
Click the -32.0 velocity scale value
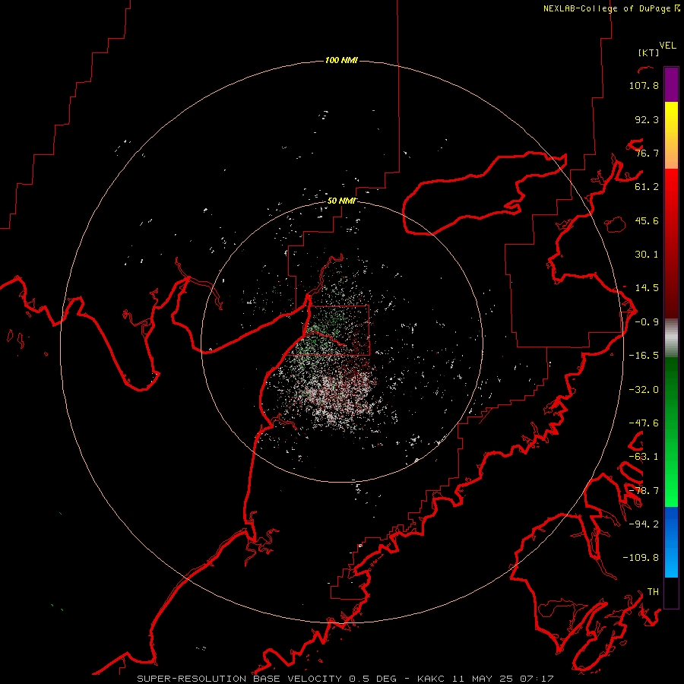click(644, 390)
